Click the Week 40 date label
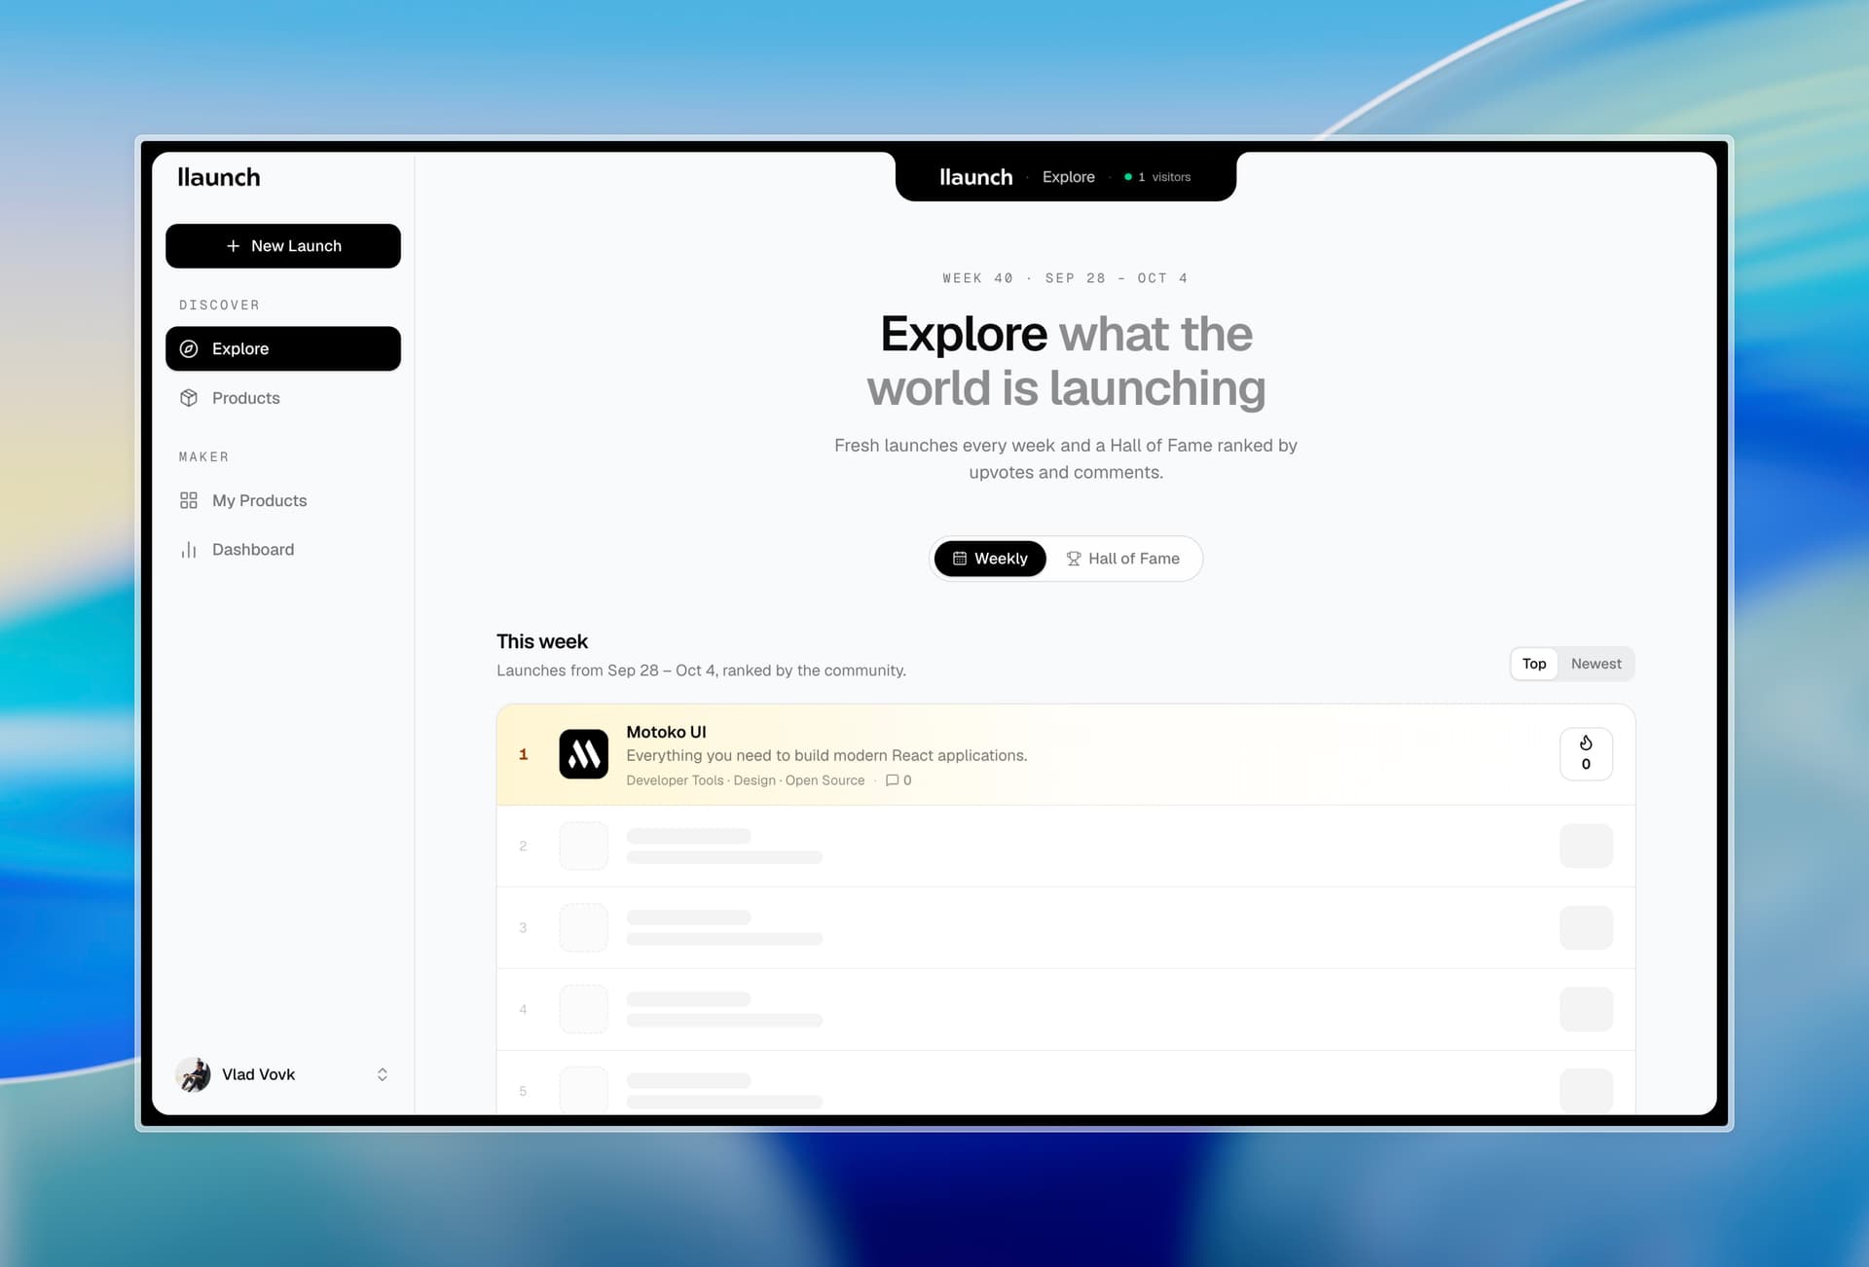This screenshot has height=1267, width=1869. point(1065,278)
